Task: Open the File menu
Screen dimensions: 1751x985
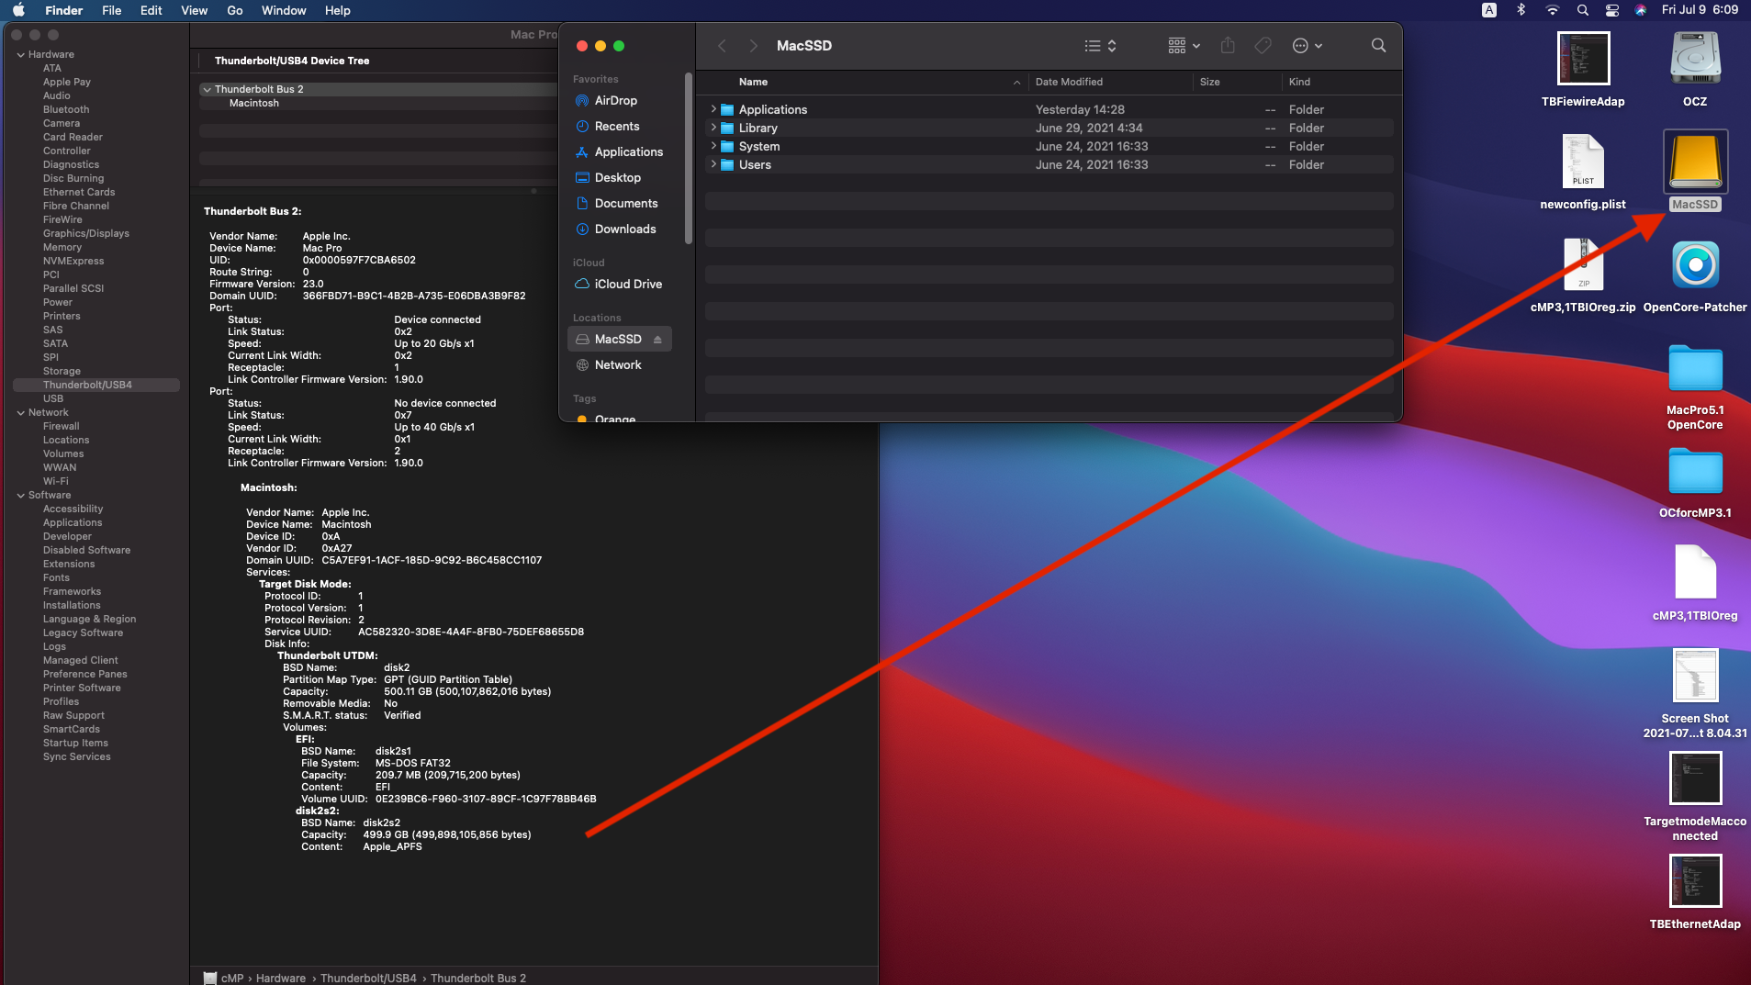Action: click(x=111, y=10)
